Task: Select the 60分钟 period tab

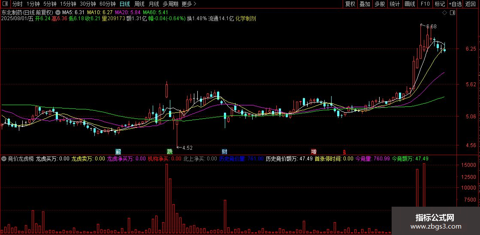Action: click(108, 4)
